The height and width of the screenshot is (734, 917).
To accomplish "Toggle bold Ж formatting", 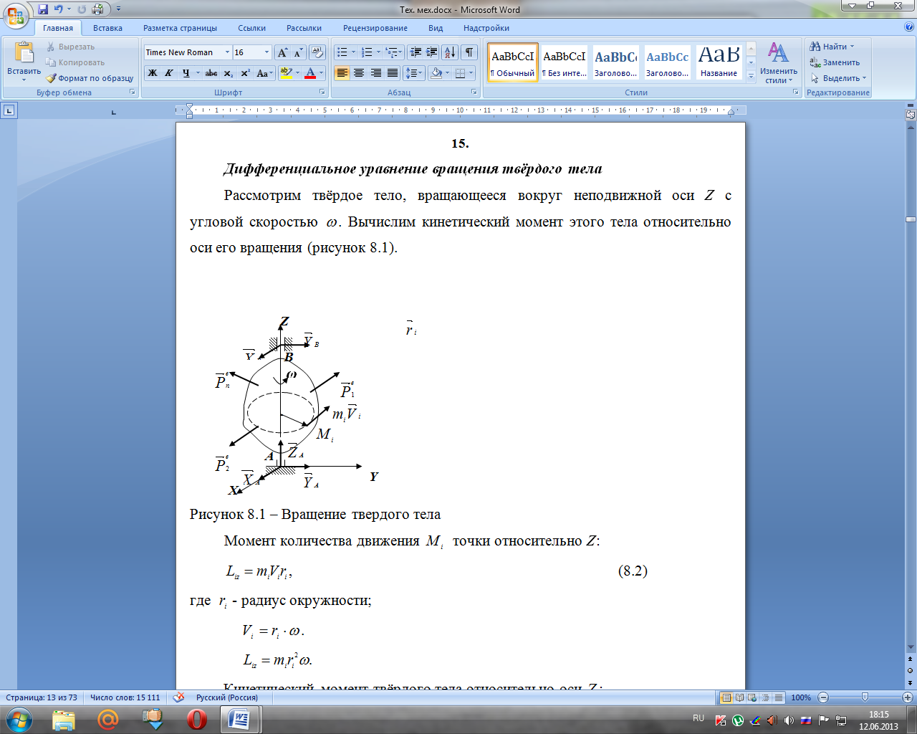I will 153,73.
